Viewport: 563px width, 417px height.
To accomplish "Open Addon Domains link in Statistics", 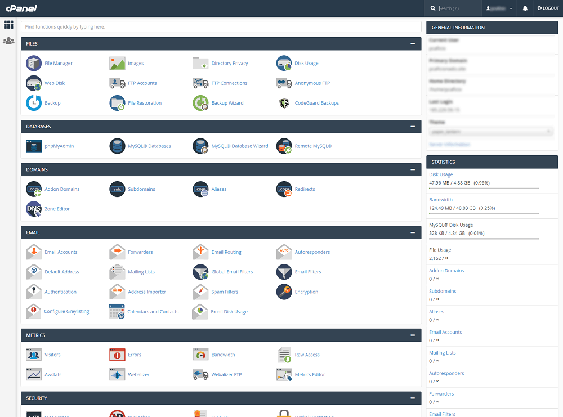I will 446,271.
